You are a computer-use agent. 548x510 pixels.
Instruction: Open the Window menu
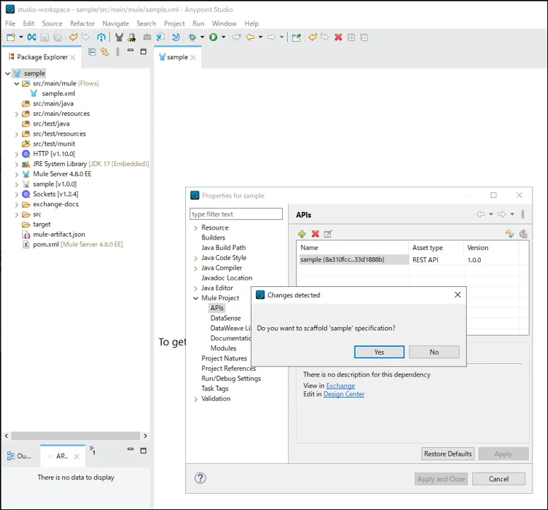224,23
